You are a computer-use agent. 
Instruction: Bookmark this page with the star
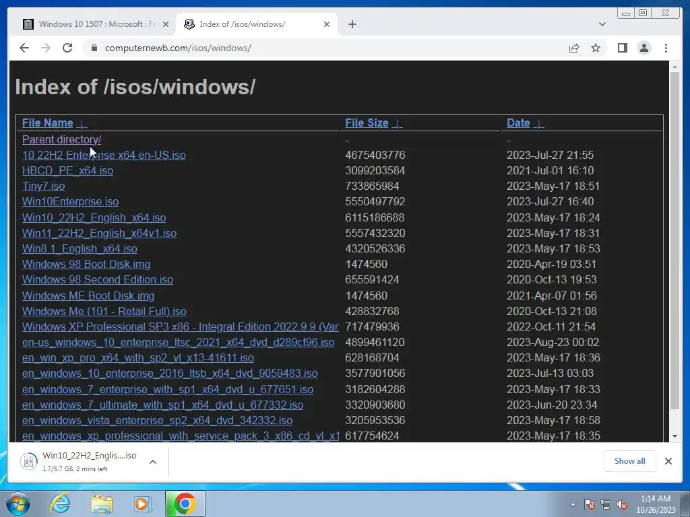click(x=596, y=48)
